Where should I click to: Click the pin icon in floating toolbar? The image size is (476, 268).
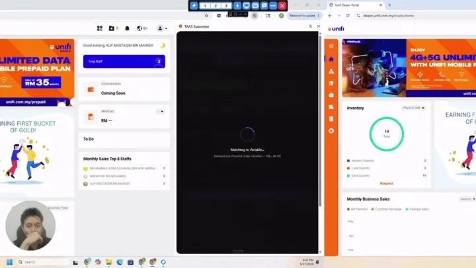click(x=194, y=5)
